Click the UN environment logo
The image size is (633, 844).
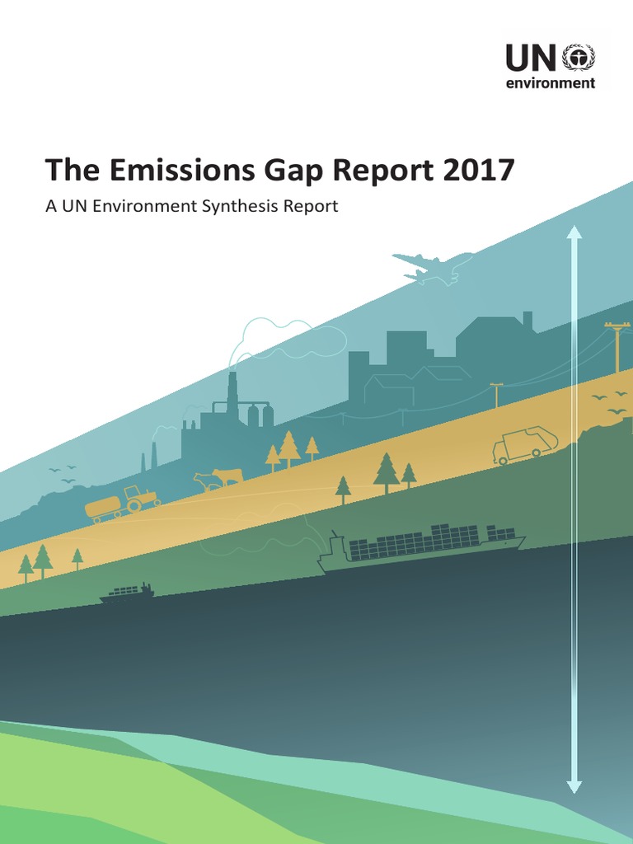coord(550,66)
